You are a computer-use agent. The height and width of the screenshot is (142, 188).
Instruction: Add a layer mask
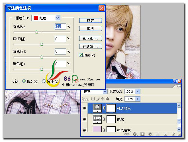(142, 134)
